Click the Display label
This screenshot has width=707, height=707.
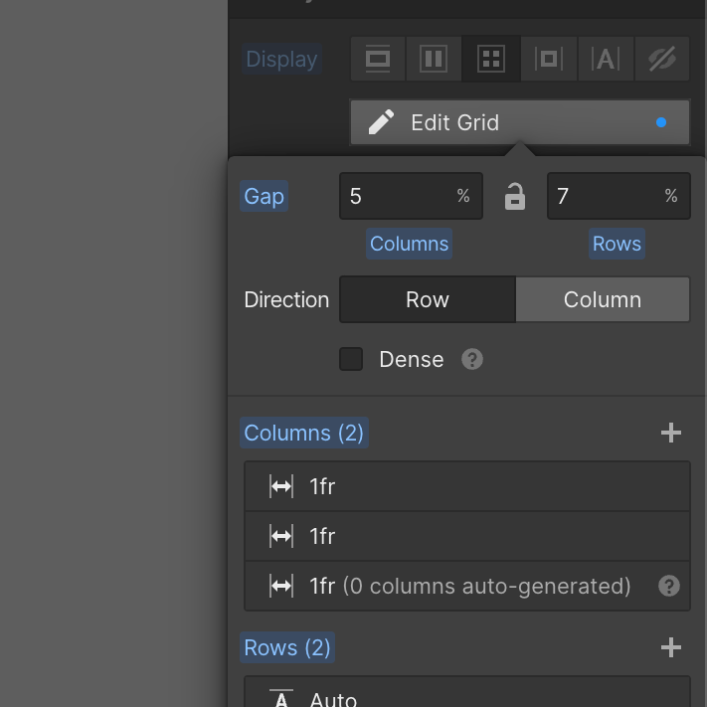point(281,59)
